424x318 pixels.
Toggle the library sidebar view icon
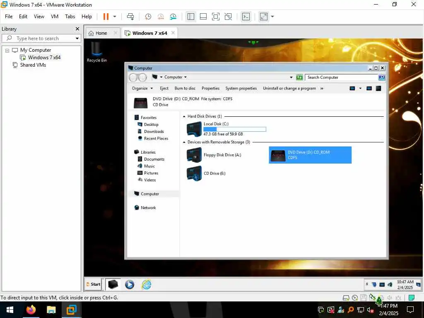190,17
